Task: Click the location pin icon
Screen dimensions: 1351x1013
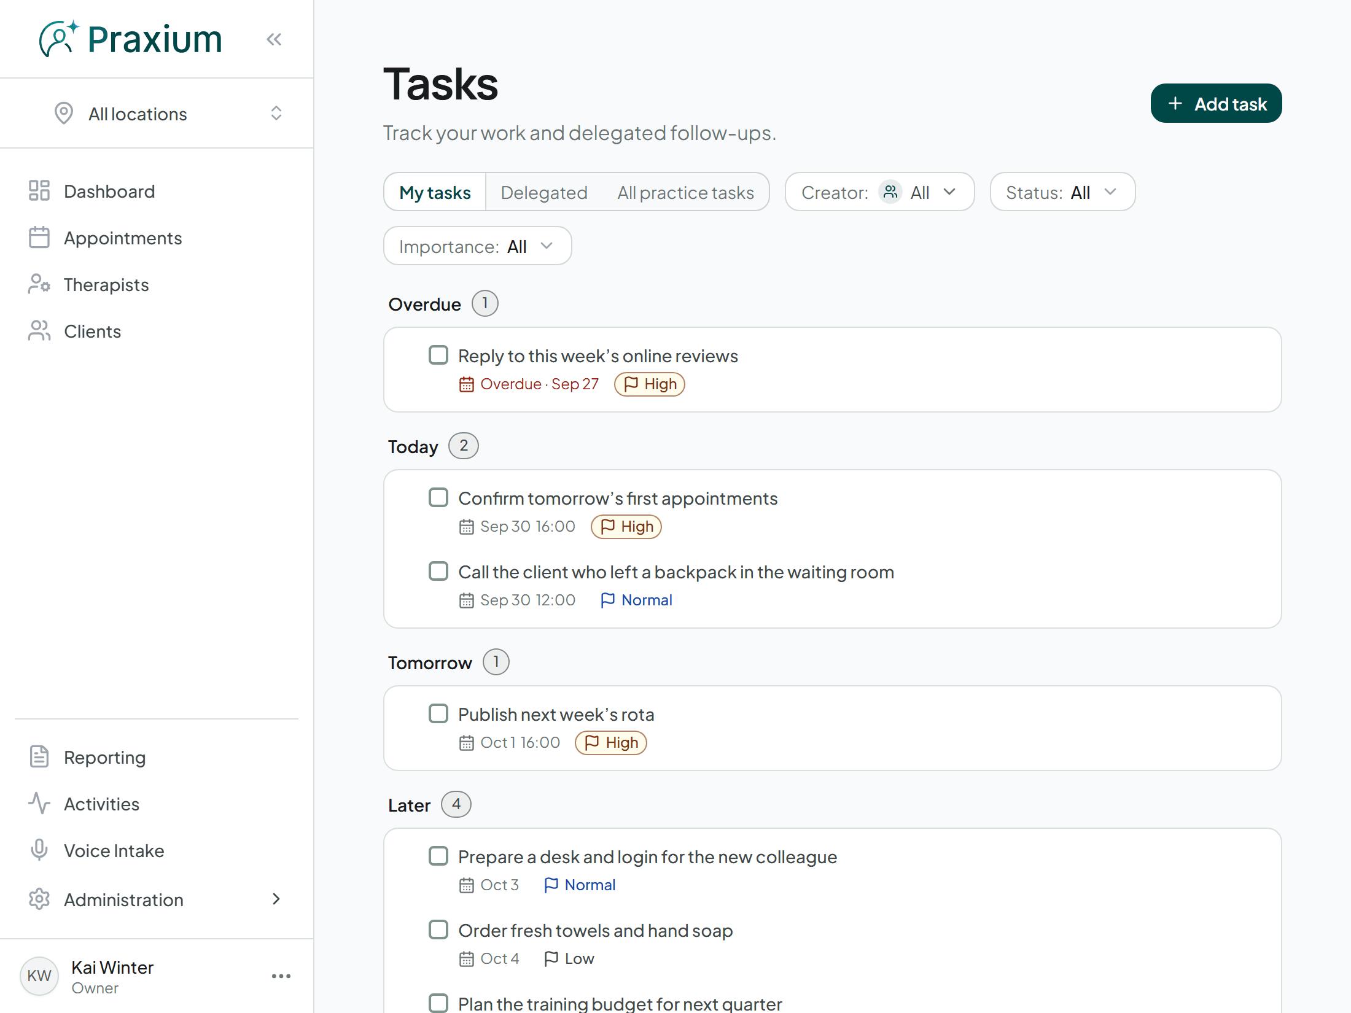Action: coord(64,114)
